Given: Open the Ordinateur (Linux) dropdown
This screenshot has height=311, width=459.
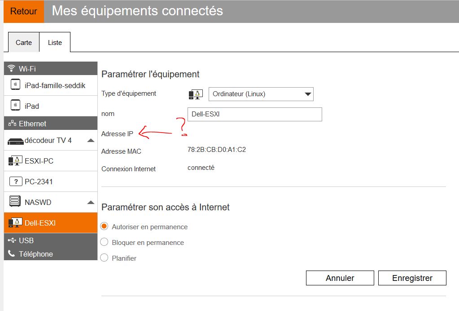Looking at the screenshot, I should coord(260,94).
